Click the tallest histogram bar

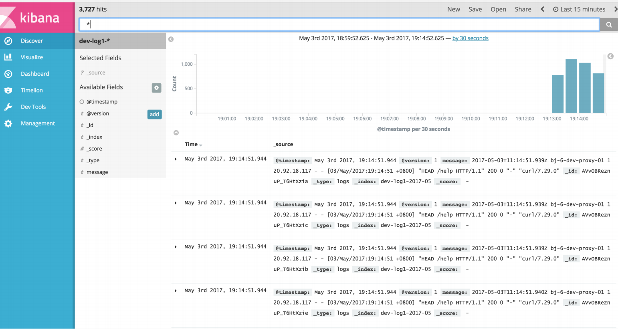571,86
